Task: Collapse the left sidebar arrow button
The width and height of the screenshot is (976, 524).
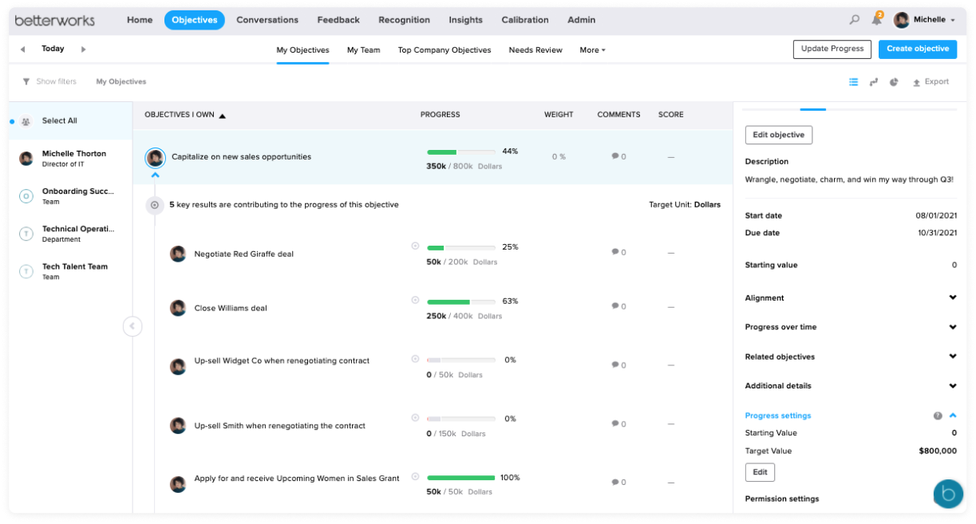Action: point(132,326)
